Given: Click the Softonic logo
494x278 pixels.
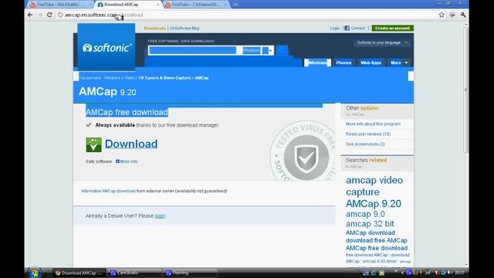Looking at the screenshot, I should [x=107, y=48].
